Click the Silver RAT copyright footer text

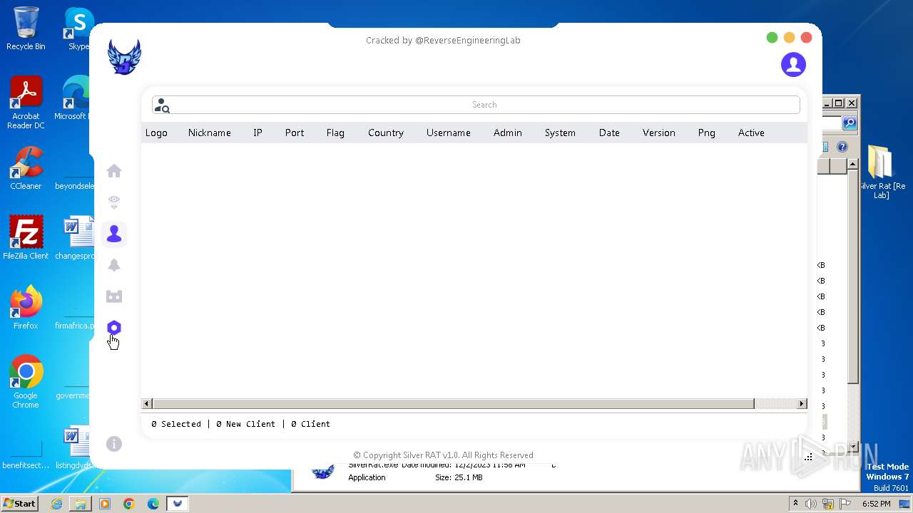(x=443, y=455)
